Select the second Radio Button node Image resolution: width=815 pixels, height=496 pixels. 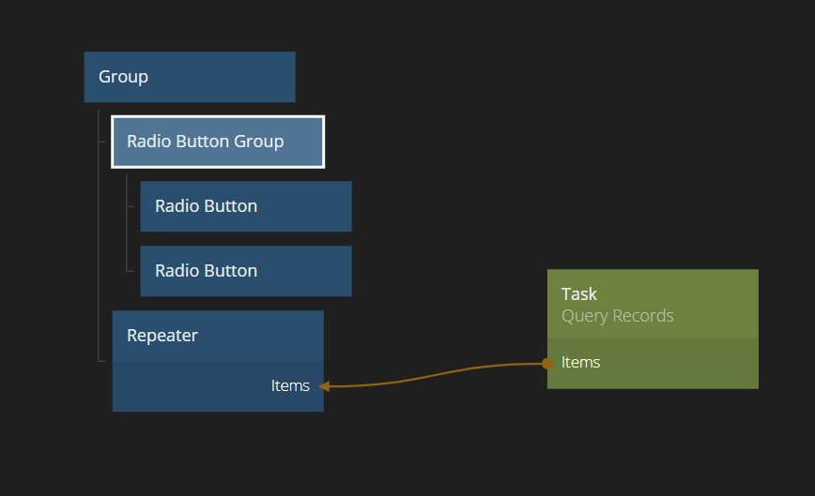[x=245, y=271]
